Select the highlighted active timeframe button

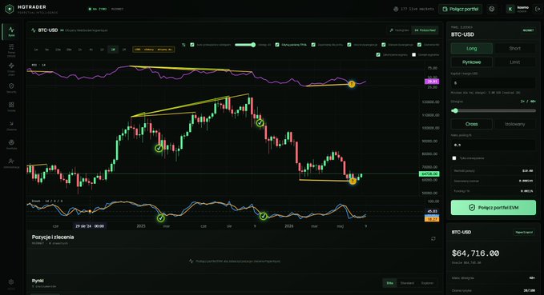(113, 50)
